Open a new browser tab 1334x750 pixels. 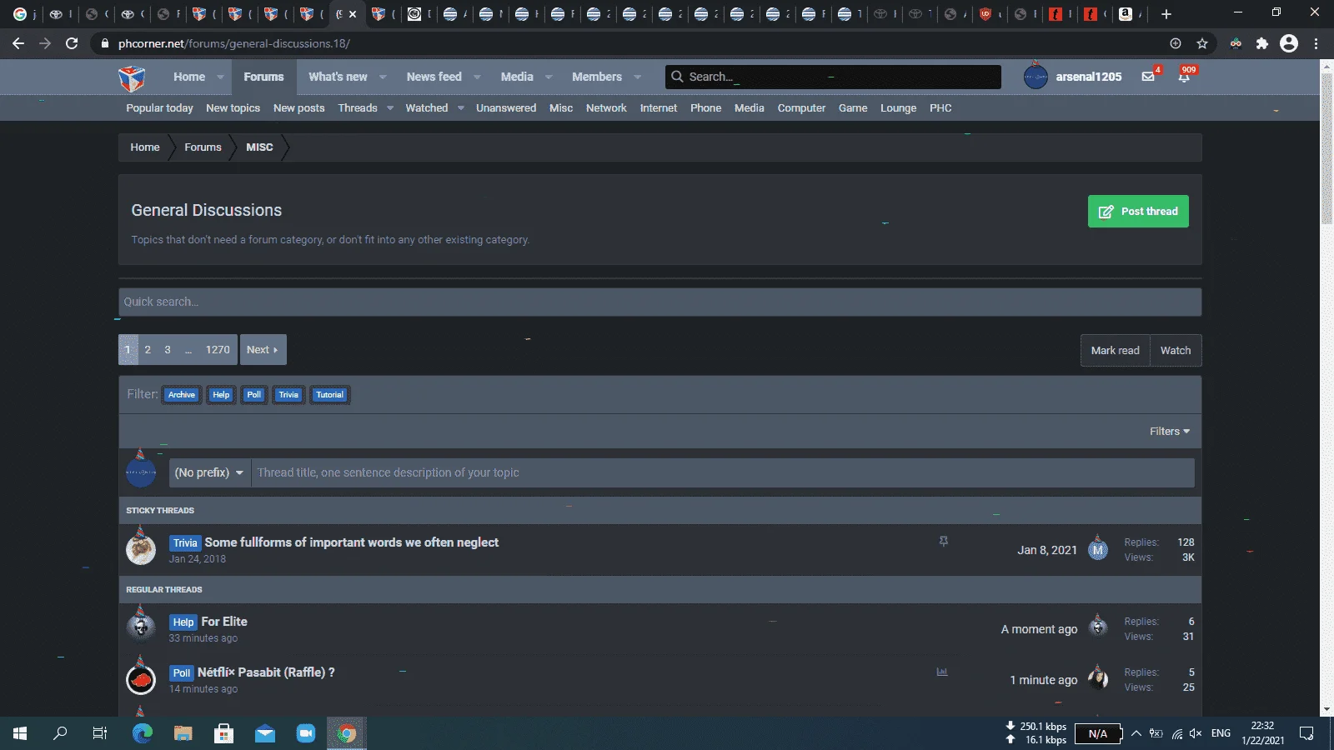click(x=1166, y=14)
